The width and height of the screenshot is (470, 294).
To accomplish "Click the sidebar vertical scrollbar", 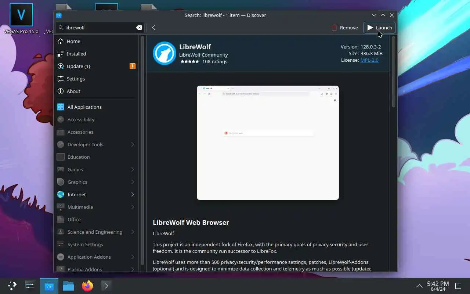I will point(142,150).
